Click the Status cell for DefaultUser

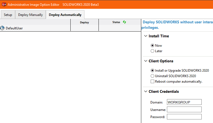click(x=120, y=28)
